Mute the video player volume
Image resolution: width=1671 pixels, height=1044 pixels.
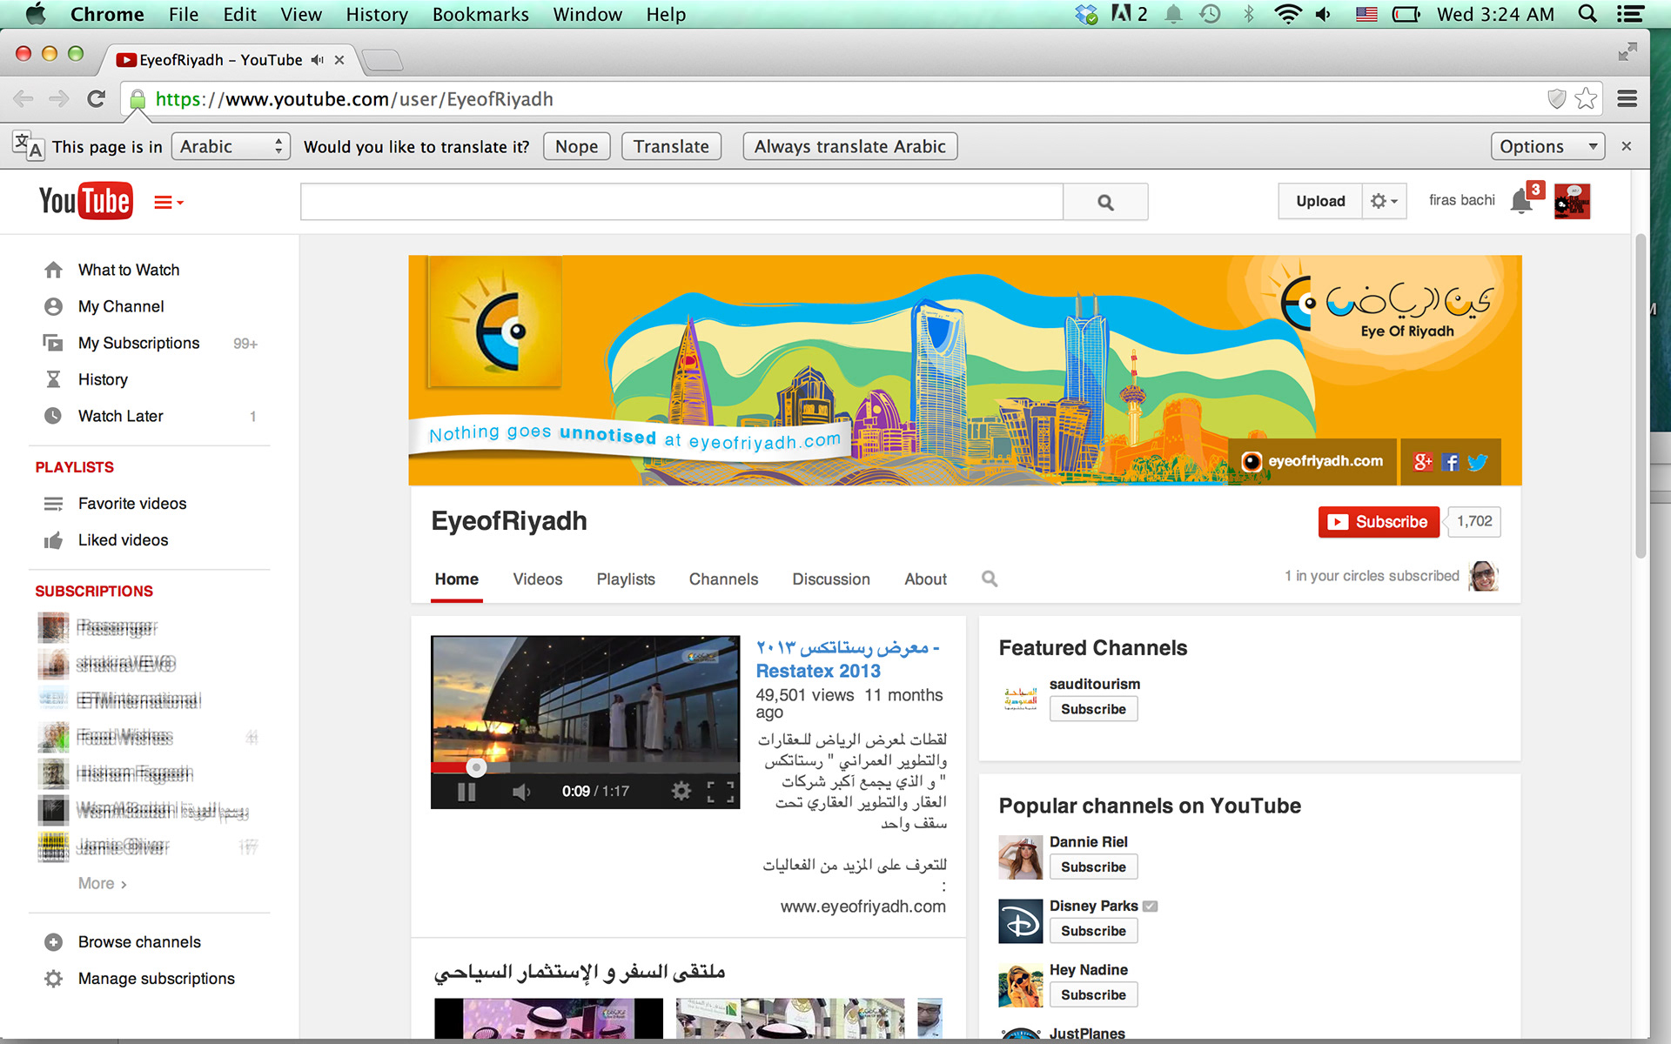coord(521,792)
